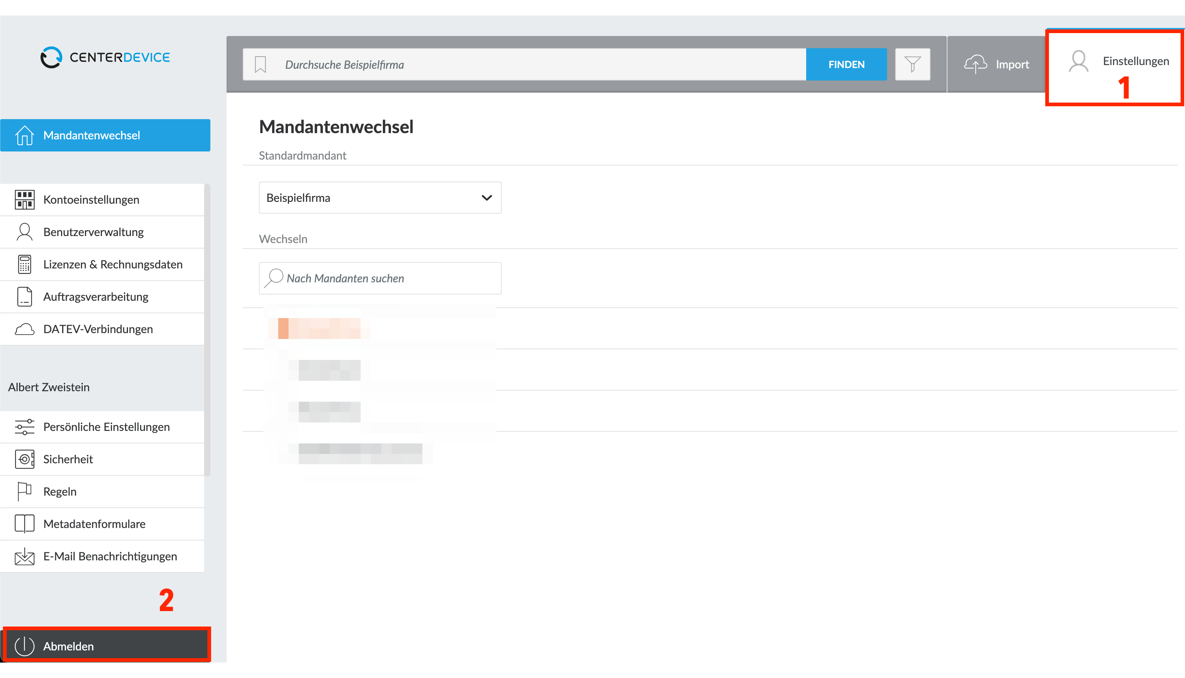Click the Import label

pyautogui.click(x=1012, y=64)
